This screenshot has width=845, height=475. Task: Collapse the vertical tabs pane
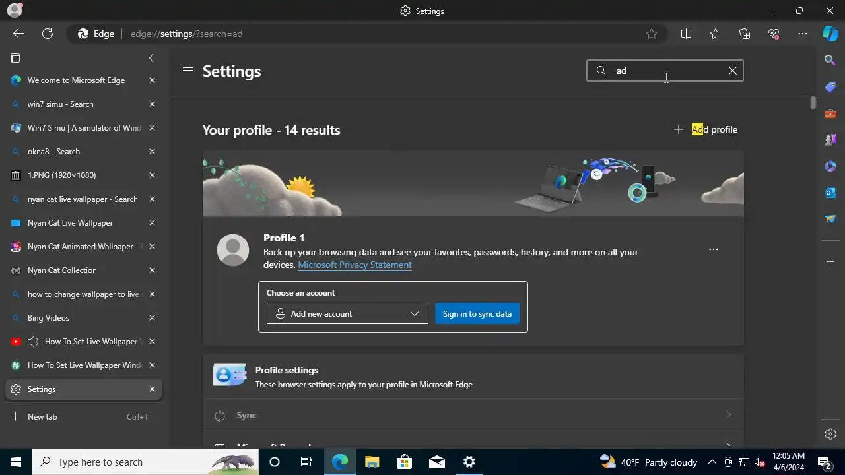click(151, 58)
